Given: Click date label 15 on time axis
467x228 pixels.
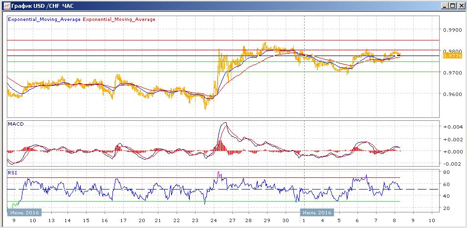Looking at the screenshot, I should 86,221.
